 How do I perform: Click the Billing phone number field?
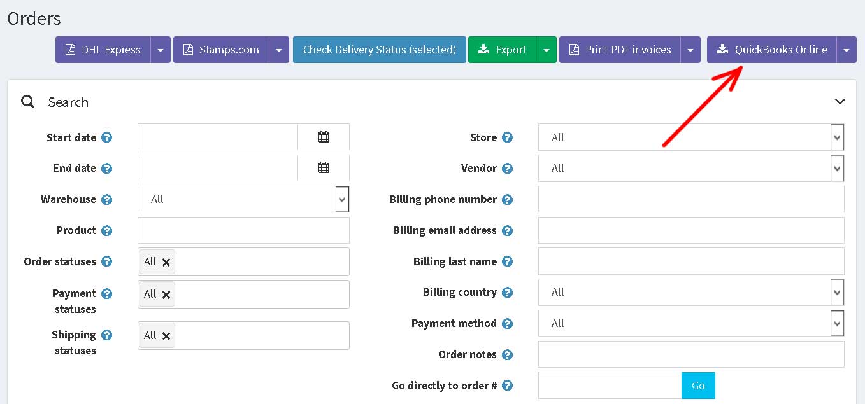[x=691, y=199]
